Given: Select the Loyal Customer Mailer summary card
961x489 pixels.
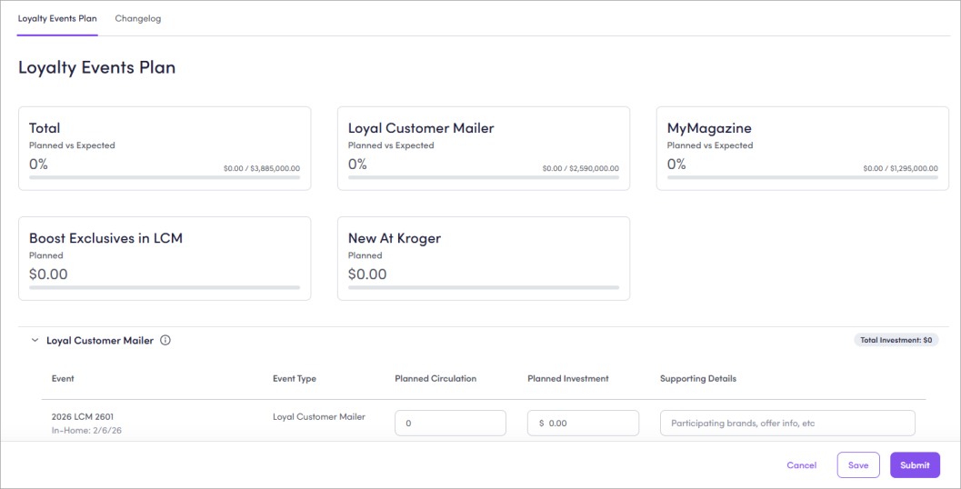Looking at the screenshot, I should click(483, 148).
